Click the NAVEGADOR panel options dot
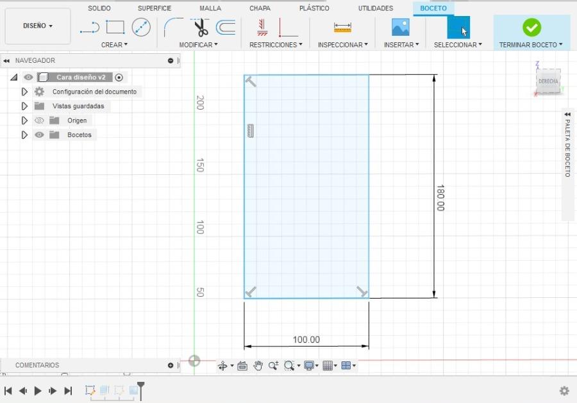This screenshot has width=577, height=403. point(171,61)
